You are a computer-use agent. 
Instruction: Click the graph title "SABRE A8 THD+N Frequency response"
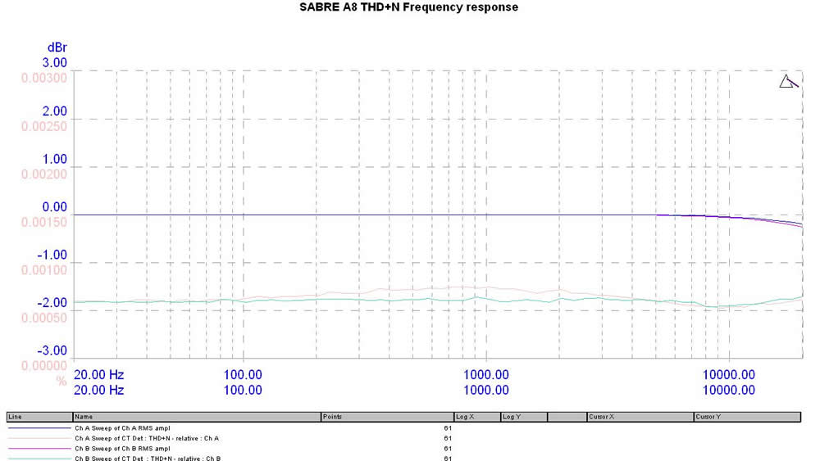(408, 7)
